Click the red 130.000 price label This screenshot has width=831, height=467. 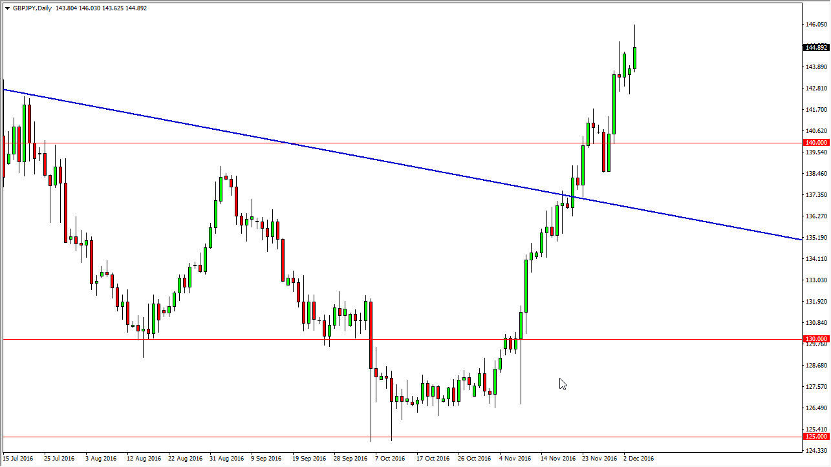pyautogui.click(x=815, y=339)
